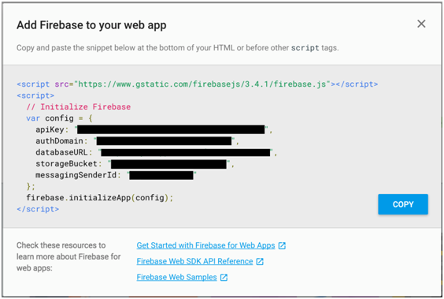
Task: Click the closing '</script>' tag line
Action: point(38,209)
